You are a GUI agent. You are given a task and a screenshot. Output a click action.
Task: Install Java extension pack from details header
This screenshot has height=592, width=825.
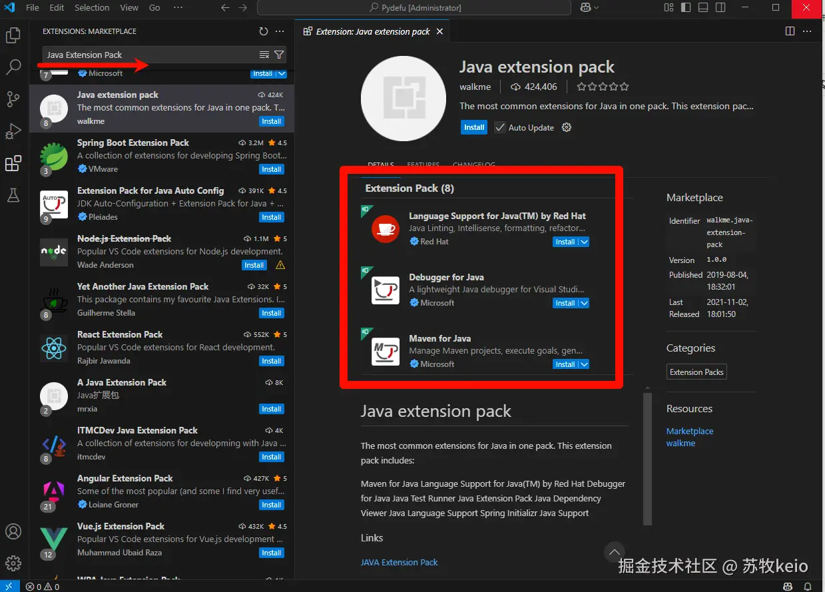point(474,127)
